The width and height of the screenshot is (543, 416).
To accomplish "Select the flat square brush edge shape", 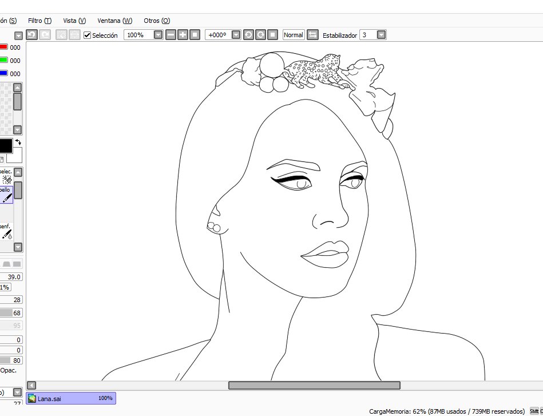I will [x=17, y=264].
